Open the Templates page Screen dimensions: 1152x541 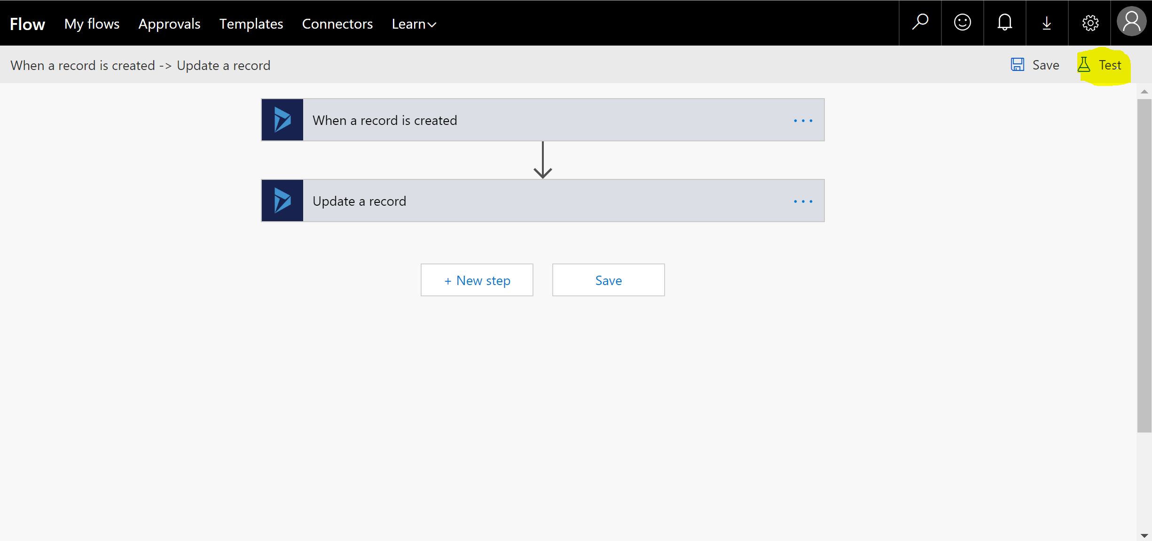[251, 24]
